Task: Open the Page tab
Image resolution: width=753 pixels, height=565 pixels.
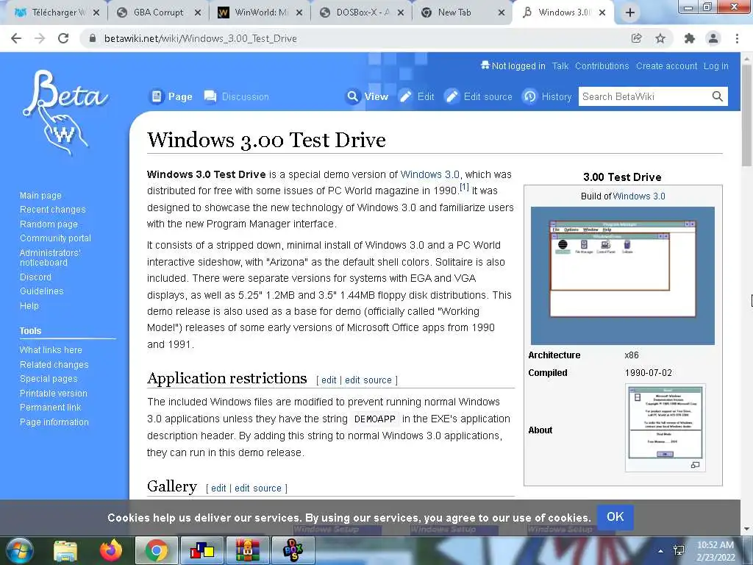Action: pyautogui.click(x=171, y=96)
